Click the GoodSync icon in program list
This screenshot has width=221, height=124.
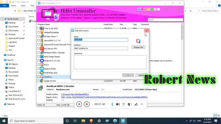(42, 77)
